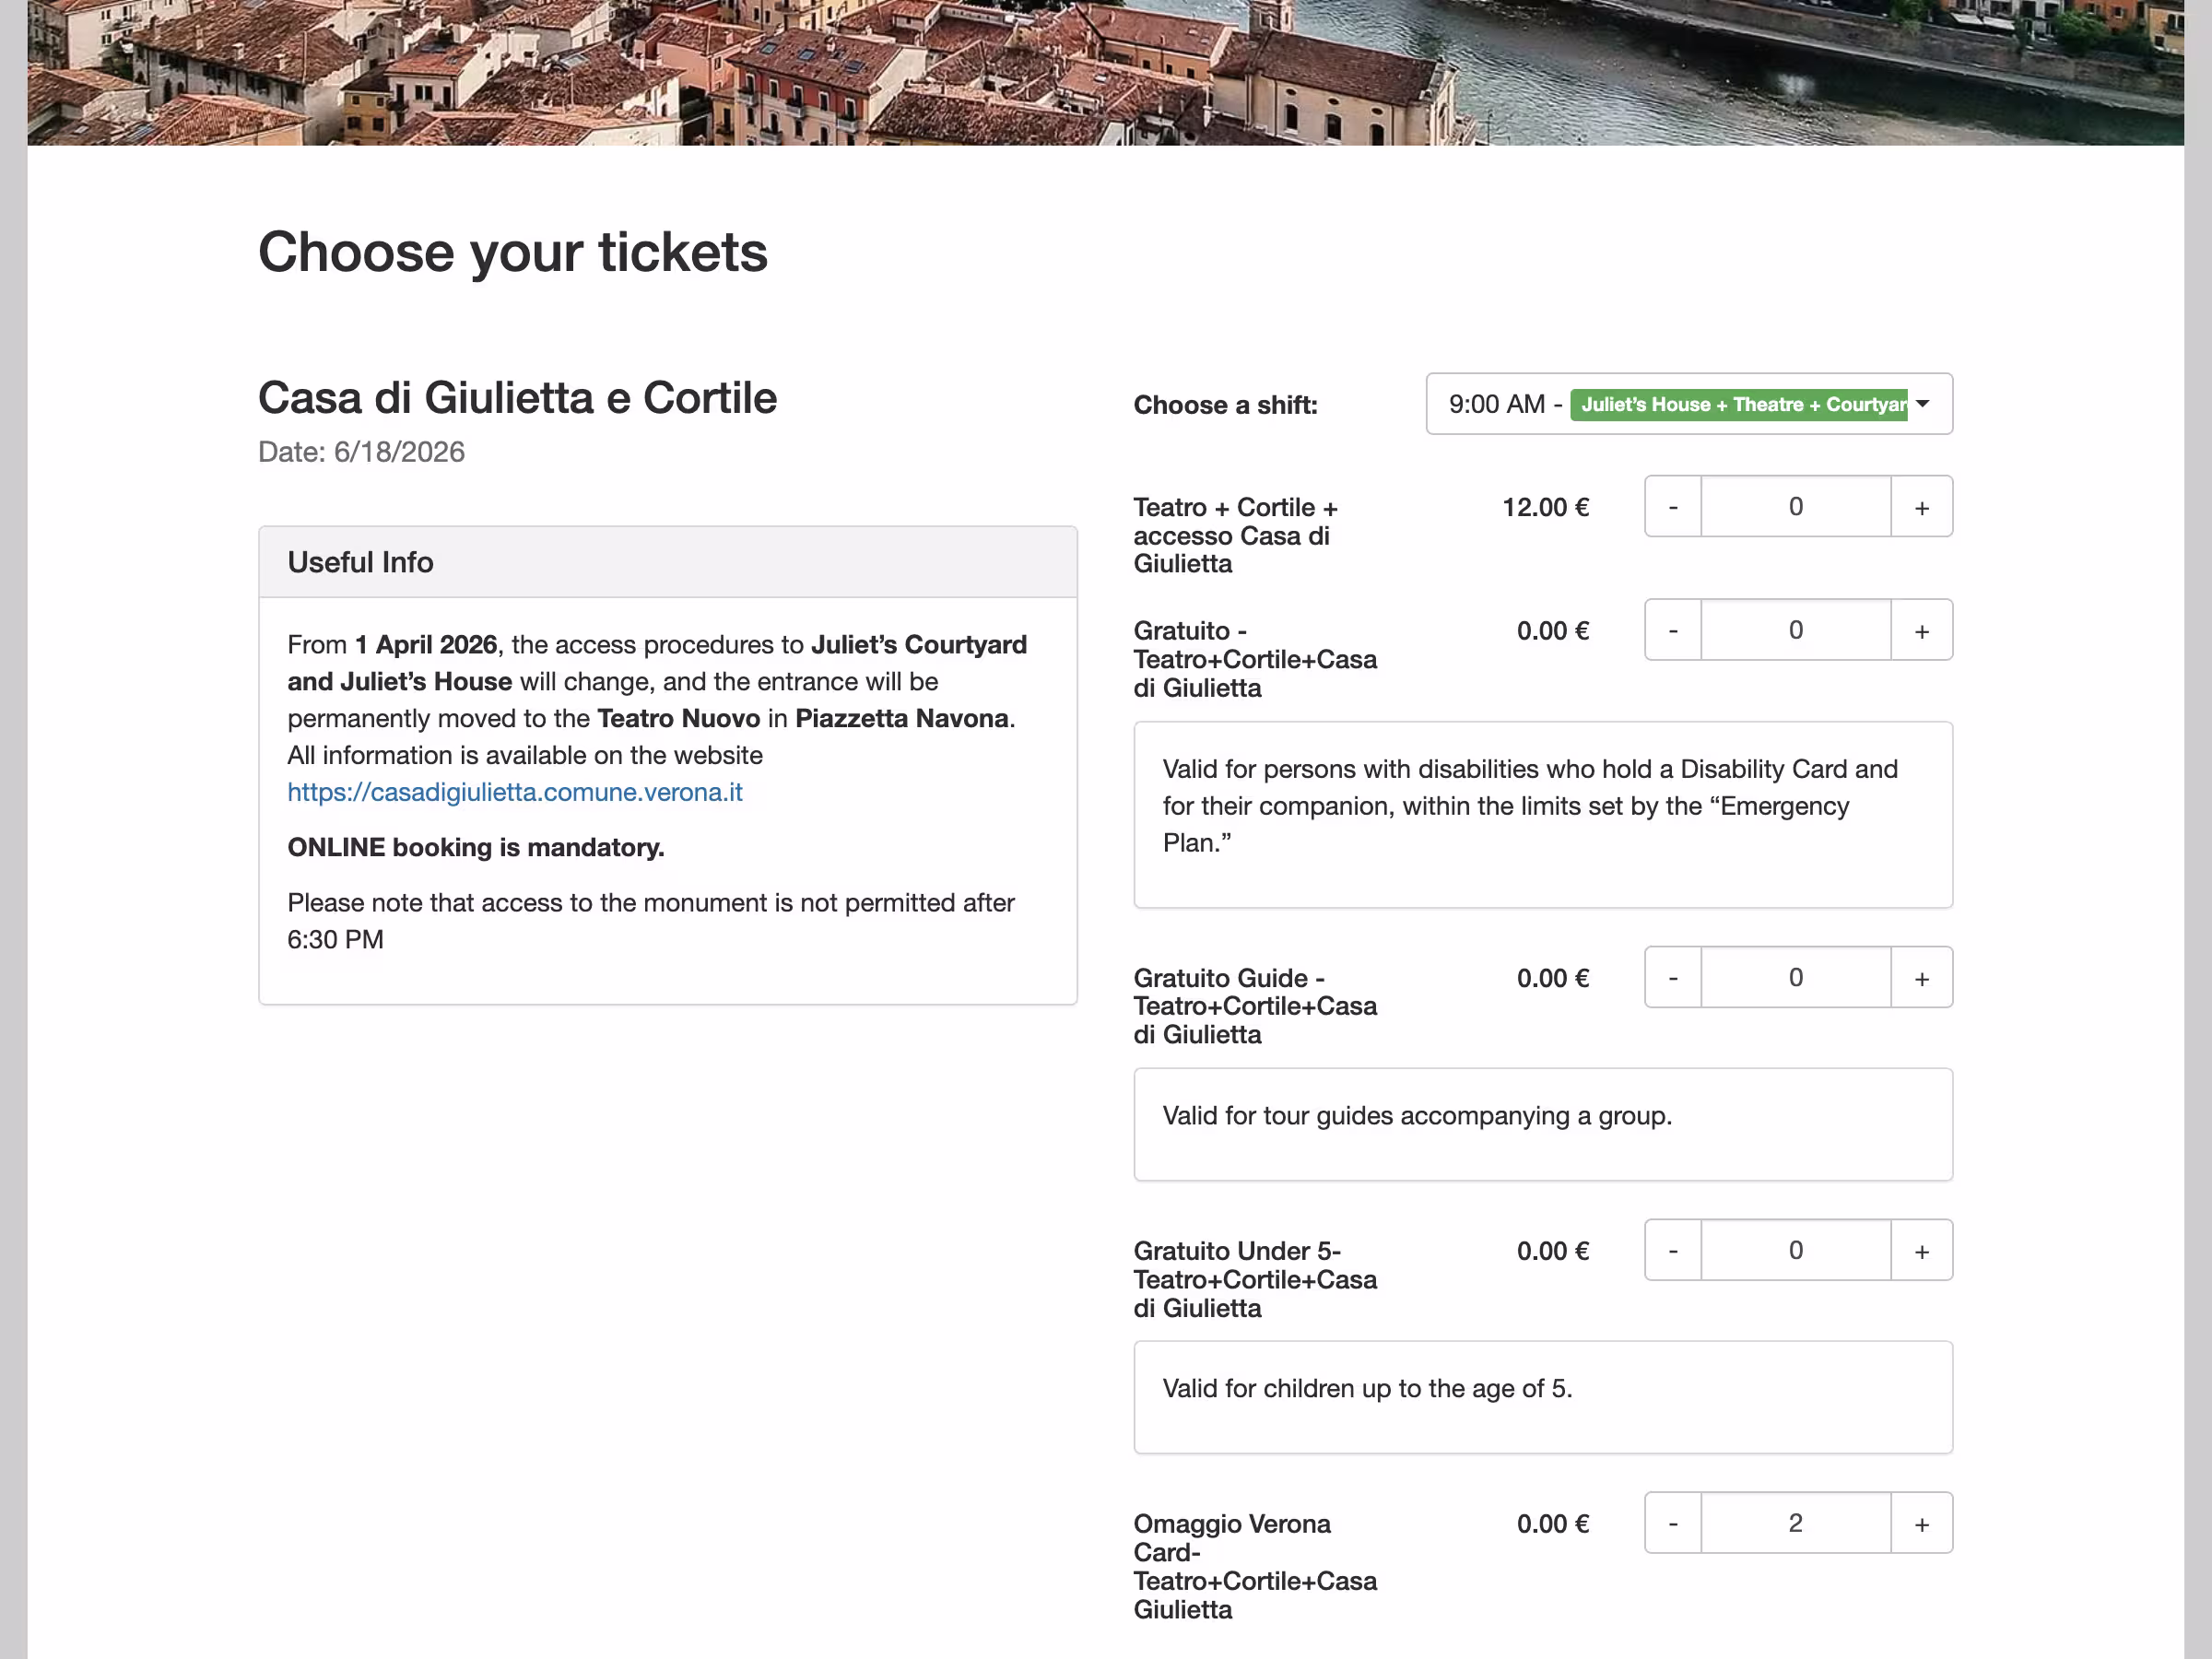Focus the Omaggio Verona Card quantity field
This screenshot has width=2212, height=1659.
[1796, 1524]
